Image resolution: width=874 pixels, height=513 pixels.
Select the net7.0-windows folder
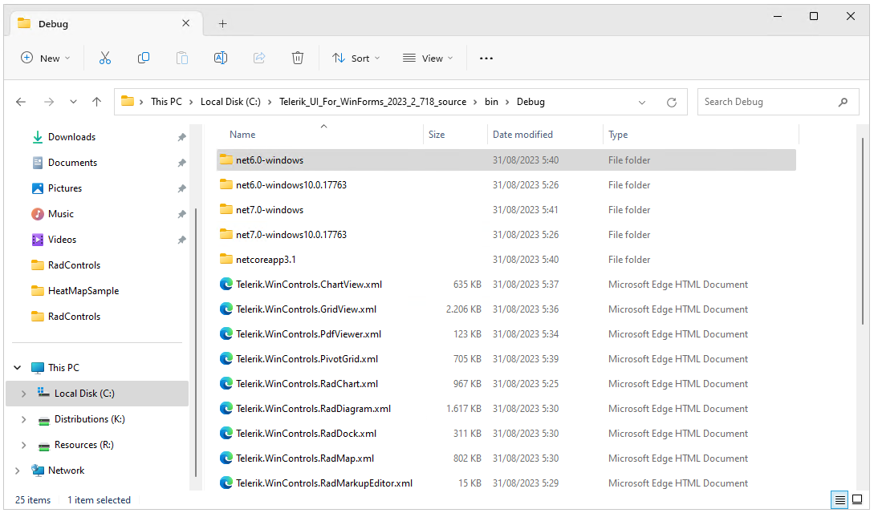[506, 210]
